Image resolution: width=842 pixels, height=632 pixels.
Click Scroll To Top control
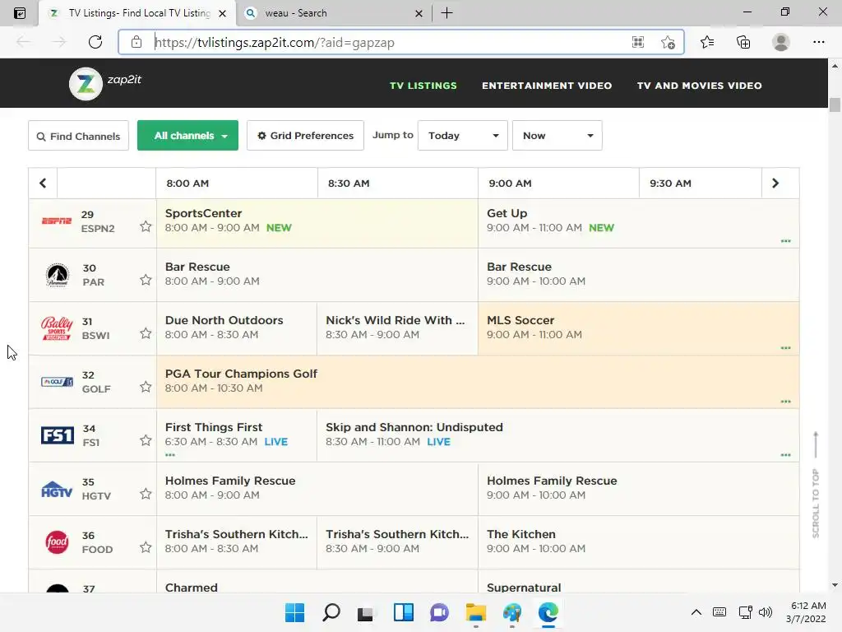(x=816, y=485)
